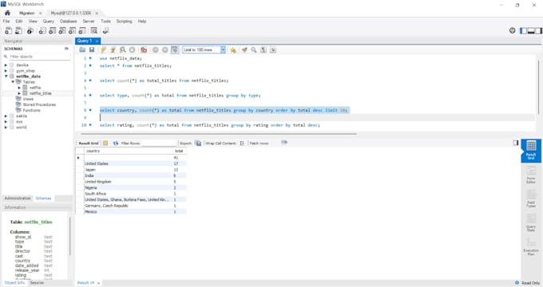Commit the current transaction
Screen dimensions: 543x287
pos(156,49)
